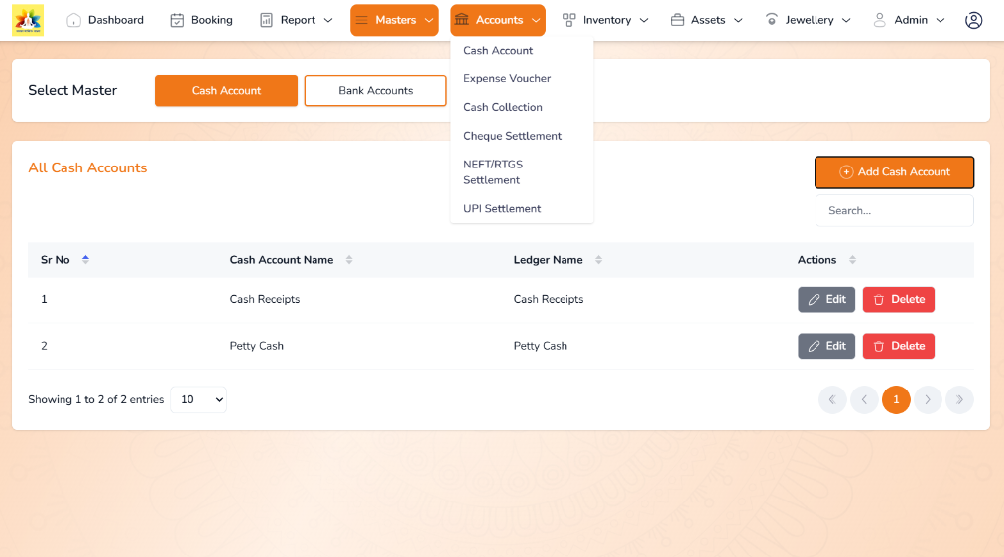
Task: Collapse Accounts menu chevron
Action: (x=536, y=21)
